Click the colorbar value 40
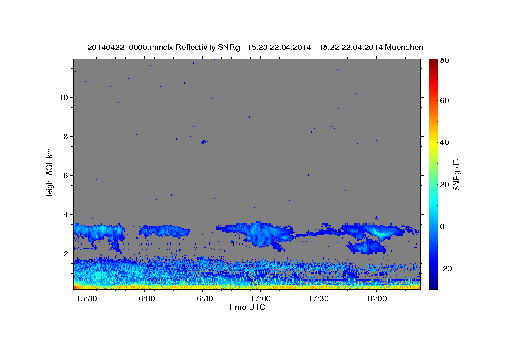 click(x=444, y=142)
